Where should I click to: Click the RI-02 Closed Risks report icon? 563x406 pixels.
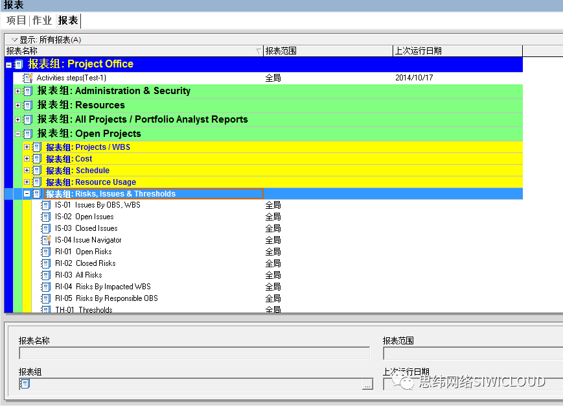[x=45, y=263]
